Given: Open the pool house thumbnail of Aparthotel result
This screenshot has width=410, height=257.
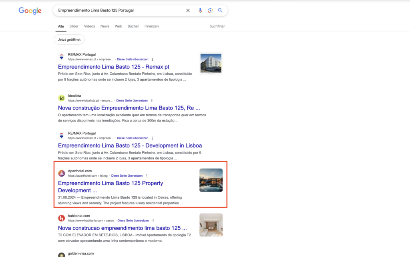Looking at the screenshot, I should coord(211,180).
